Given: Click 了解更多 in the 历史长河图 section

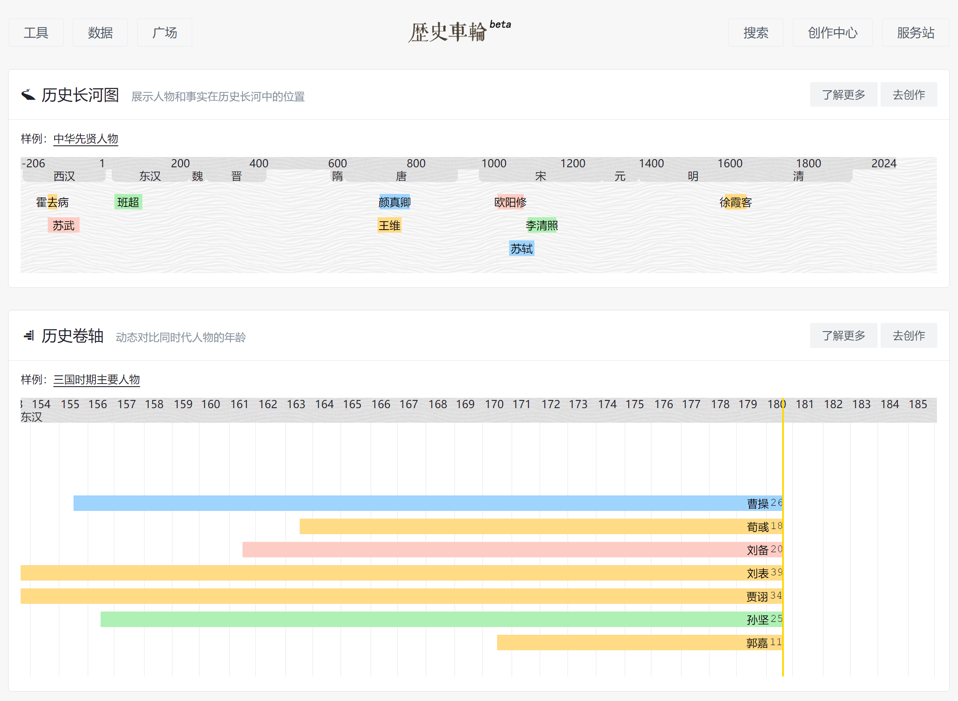Looking at the screenshot, I should (843, 95).
